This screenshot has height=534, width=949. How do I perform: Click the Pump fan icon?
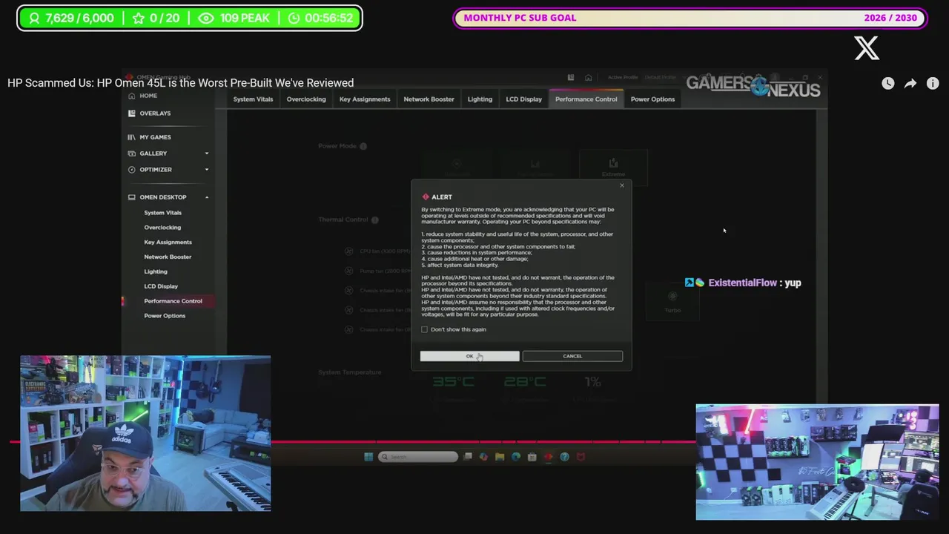click(349, 271)
